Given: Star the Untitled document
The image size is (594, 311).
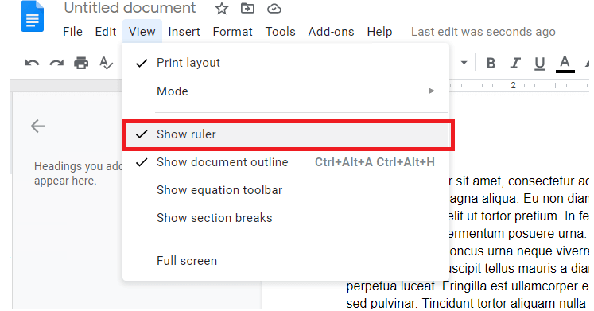Looking at the screenshot, I should pos(222,8).
